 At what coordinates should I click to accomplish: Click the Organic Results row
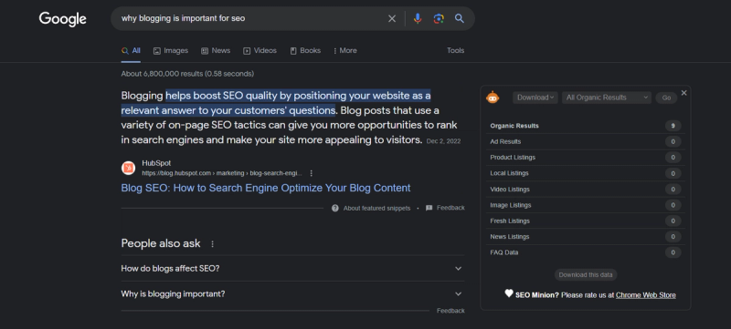pyautogui.click(x=586, y=126)
